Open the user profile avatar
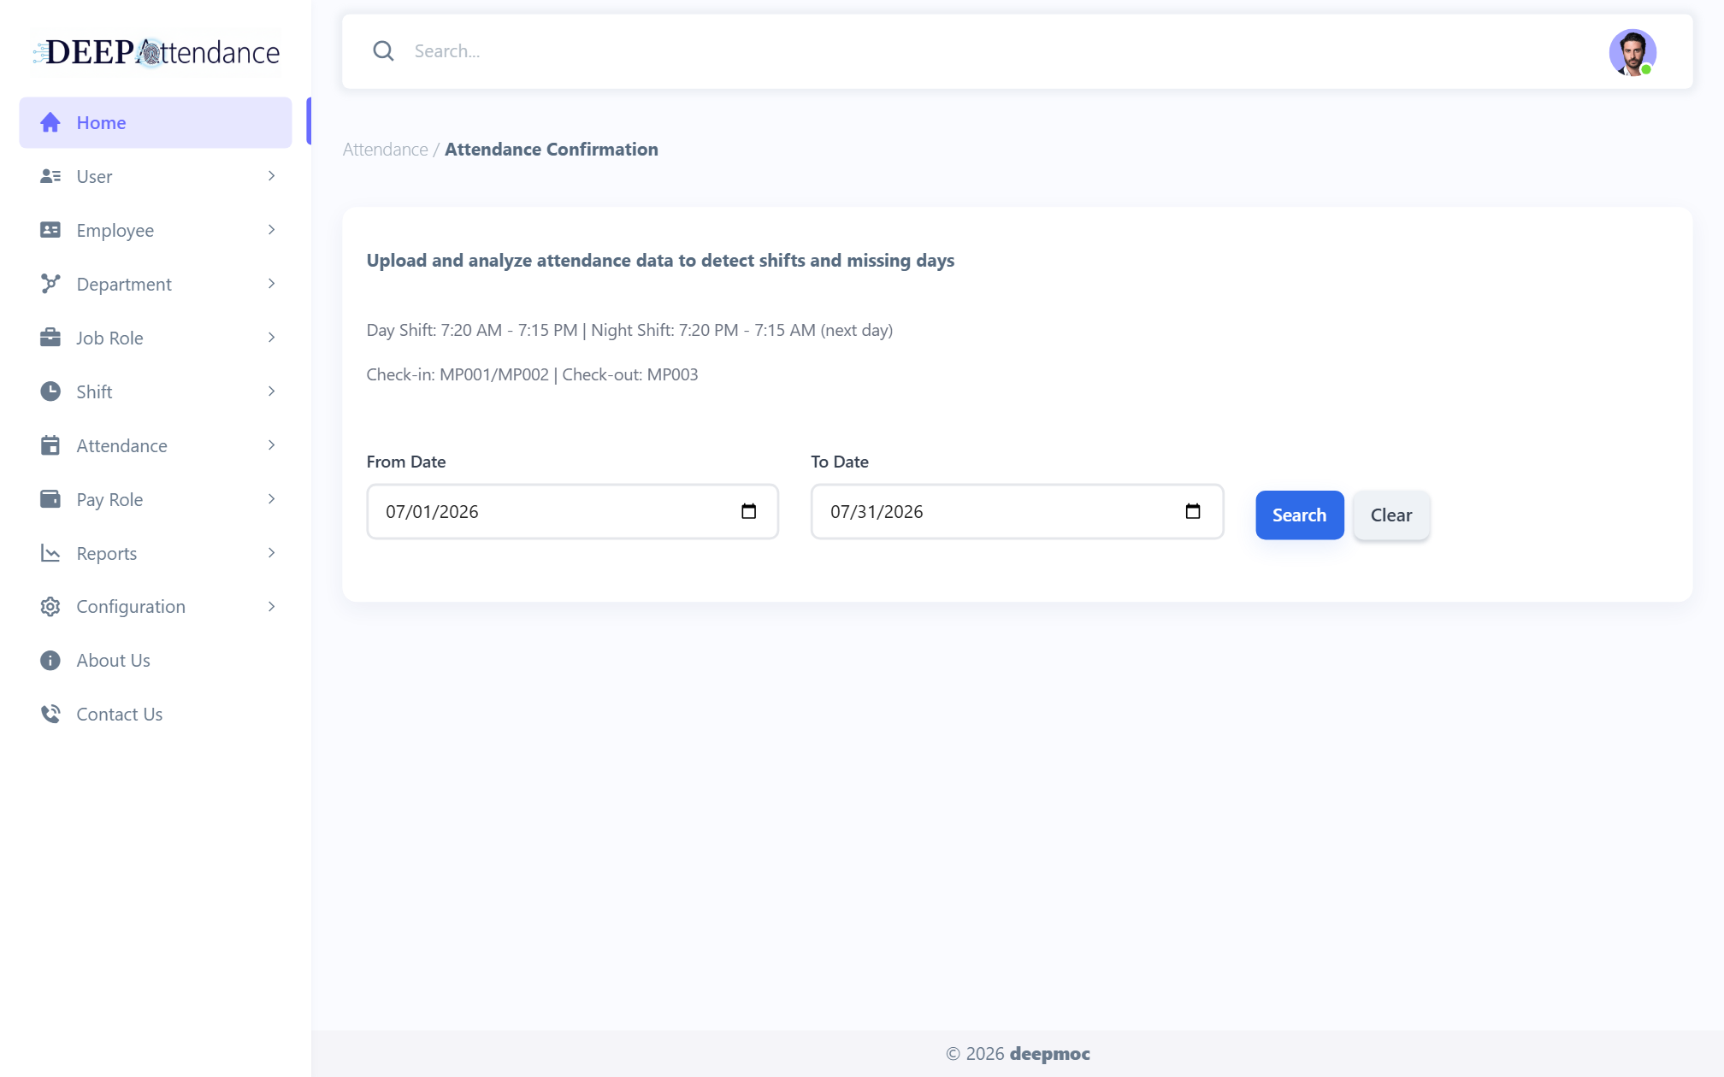Viewport: 1724px width, 1077px height. click(1632, 52)
